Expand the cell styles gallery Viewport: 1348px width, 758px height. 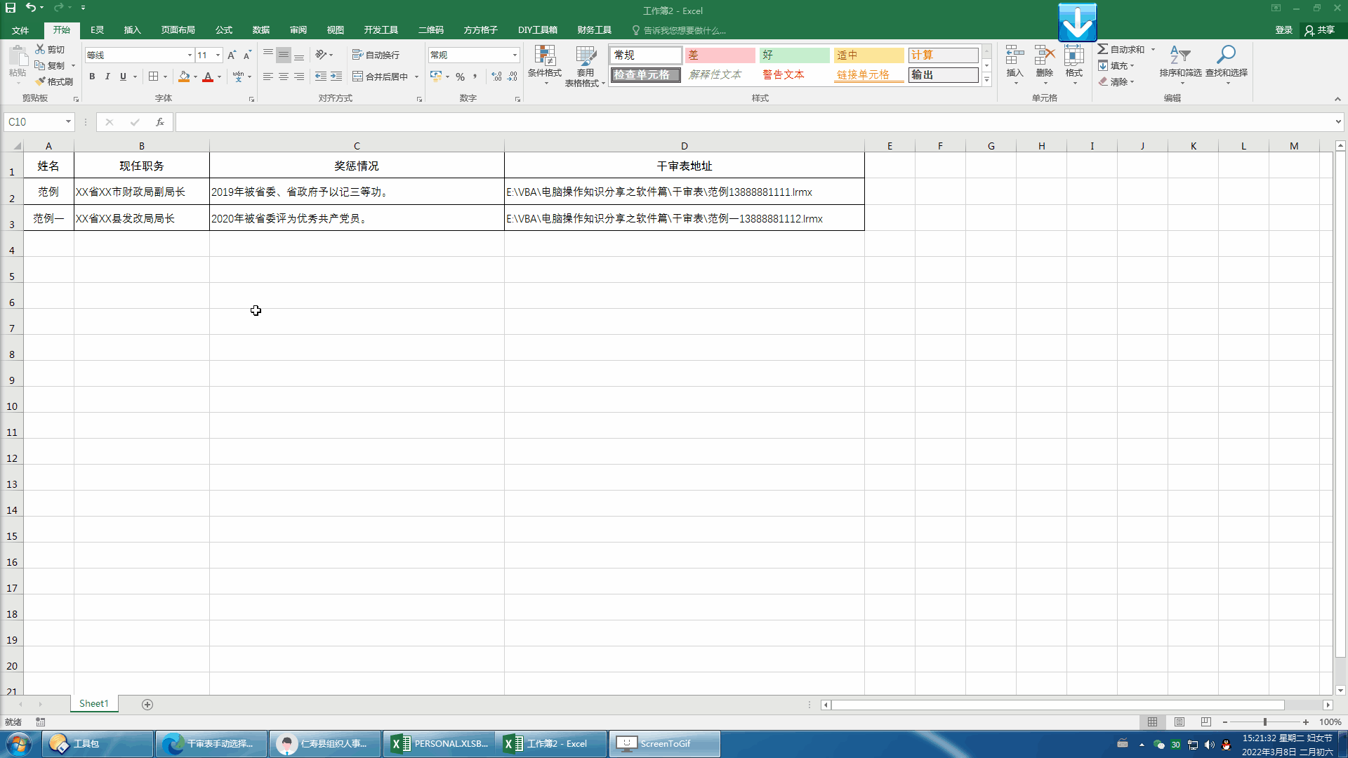click(x=986, y=80)
